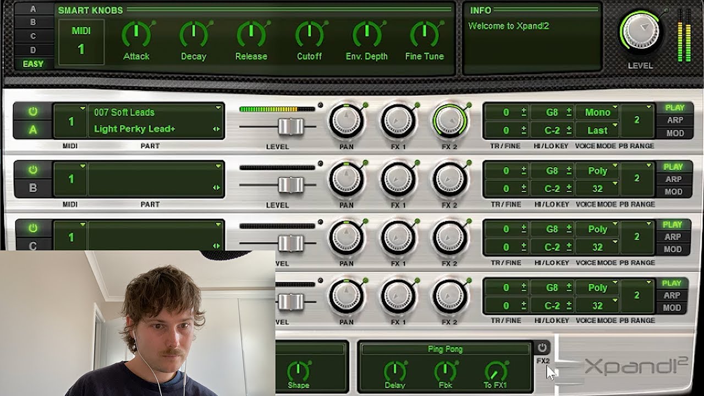Toggle the FX2 power button
The image size is (704, 396).
click(542, 348)
